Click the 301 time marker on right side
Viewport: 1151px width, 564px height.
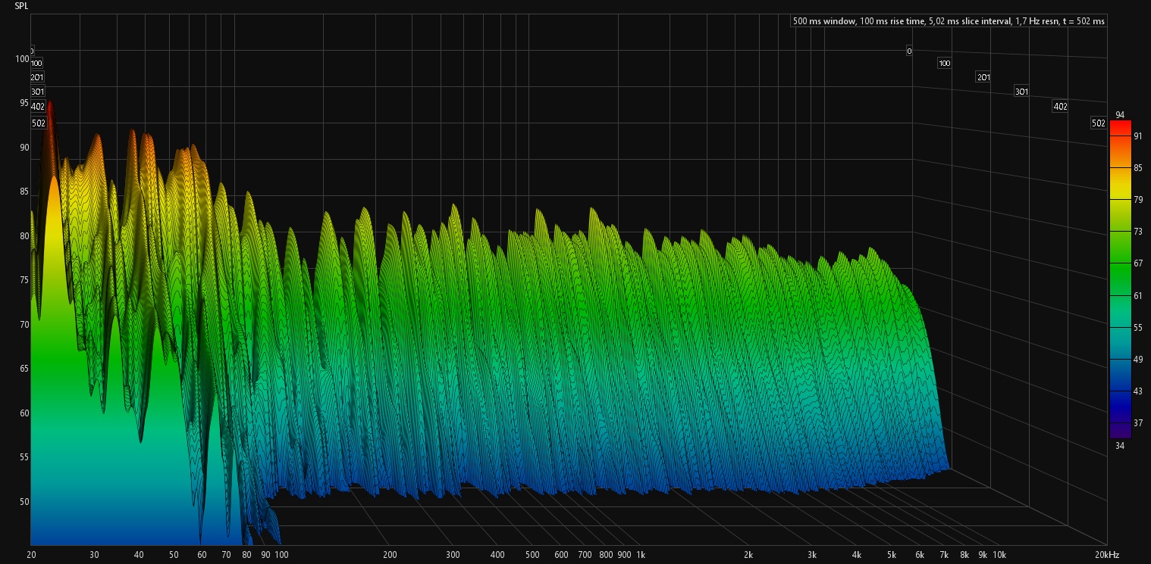click(1021, 92)
